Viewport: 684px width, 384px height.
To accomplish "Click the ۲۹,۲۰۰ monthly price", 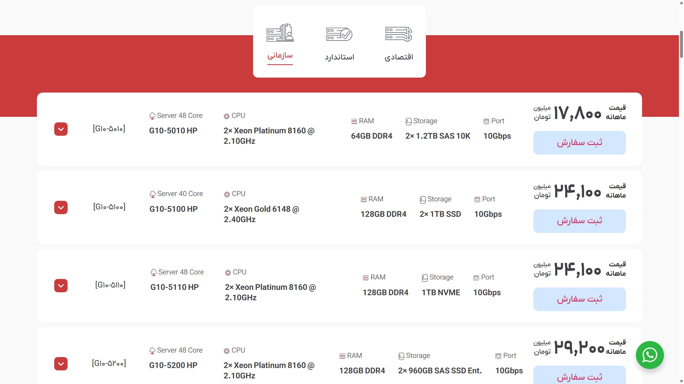I will click(x=579, y=348).
